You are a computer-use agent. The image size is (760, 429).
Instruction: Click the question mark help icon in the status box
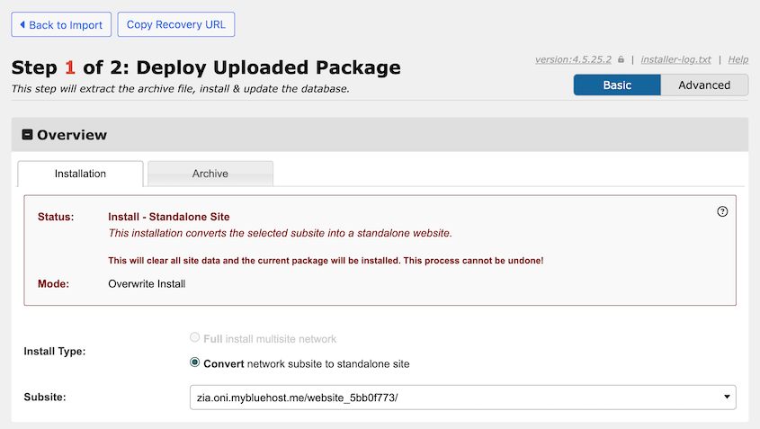click(x=722, y=211)
